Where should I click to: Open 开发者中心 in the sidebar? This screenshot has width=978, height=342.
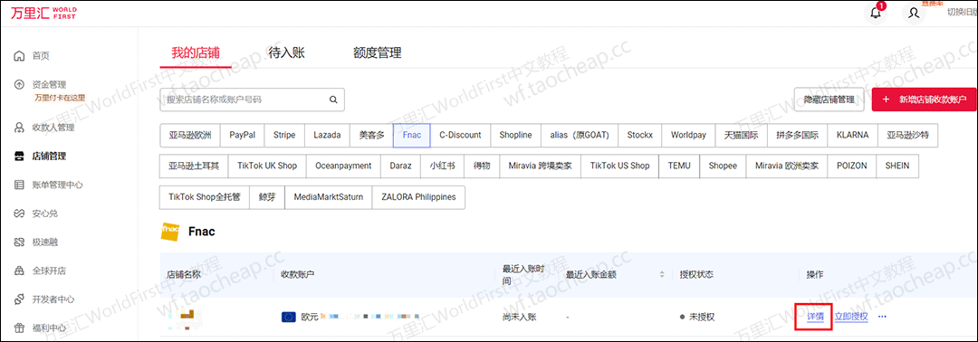[53, 299]
